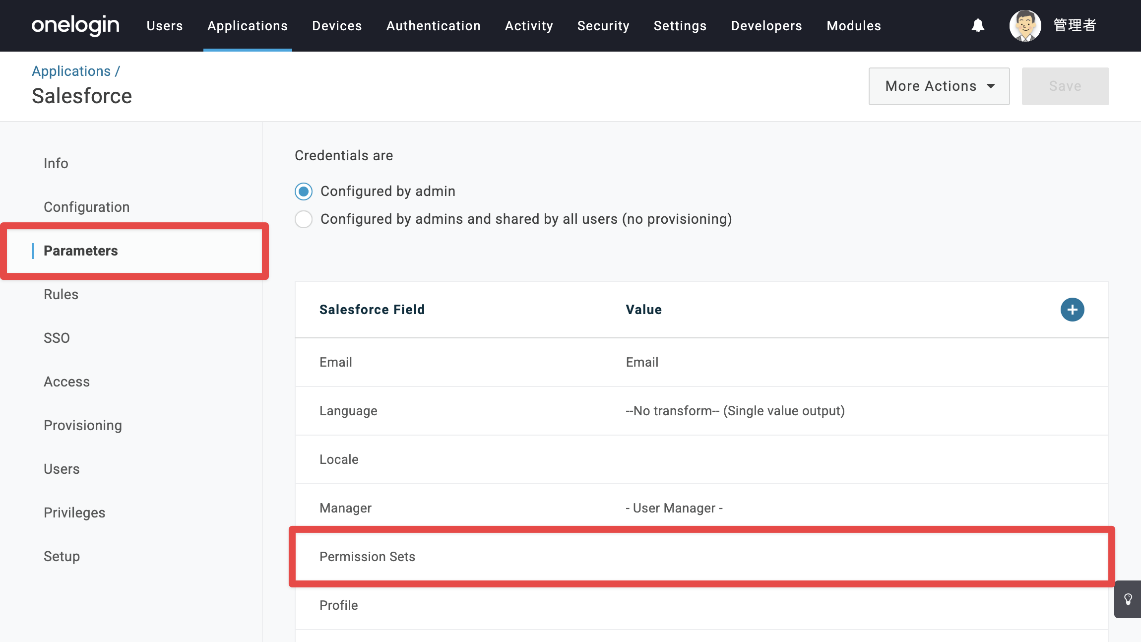
Task: Open the Permission Sets parameter row
Action: click(702, 557)
